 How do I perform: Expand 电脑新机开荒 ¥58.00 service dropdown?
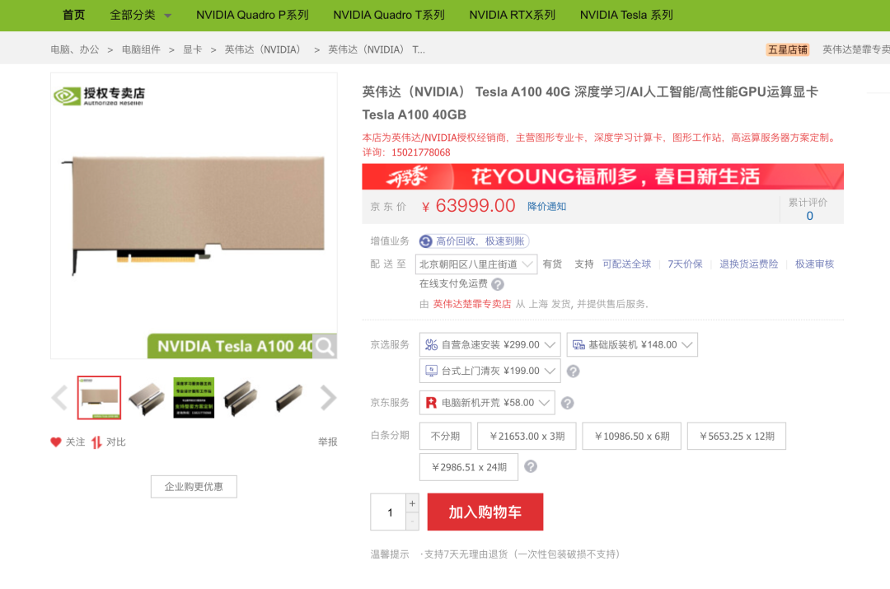pos(487,402)
